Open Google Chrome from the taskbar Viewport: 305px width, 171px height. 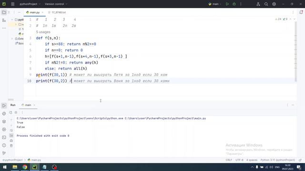point(25,167)
